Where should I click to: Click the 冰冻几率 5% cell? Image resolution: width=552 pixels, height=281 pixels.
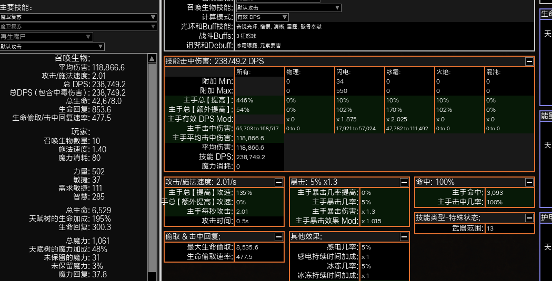(x=385, y=266)
